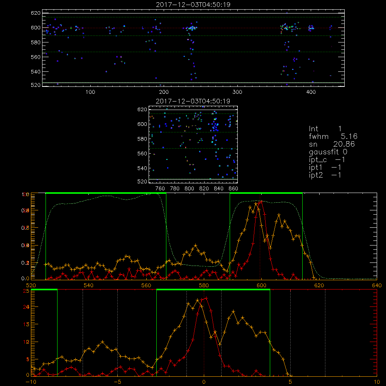Select the 'fwhm 5.16' readout text
This screenshot has width=386, height=386.
[333, 136]
